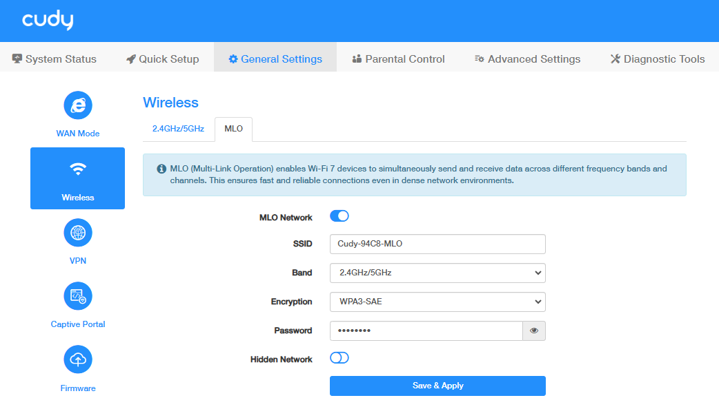Show password using the eye icon
Viewport: 719px width, 409px height.
tap(534, 331)
